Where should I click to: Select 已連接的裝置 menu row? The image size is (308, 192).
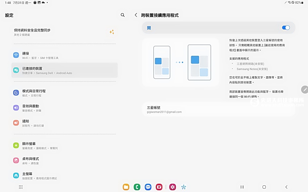(x=65, y=70)
